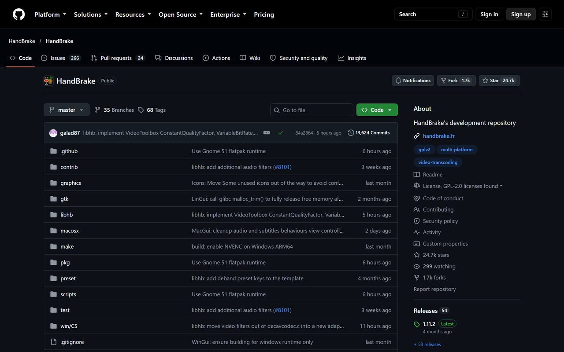
Task: Open the Insights tab
Action: pos(352,58)
